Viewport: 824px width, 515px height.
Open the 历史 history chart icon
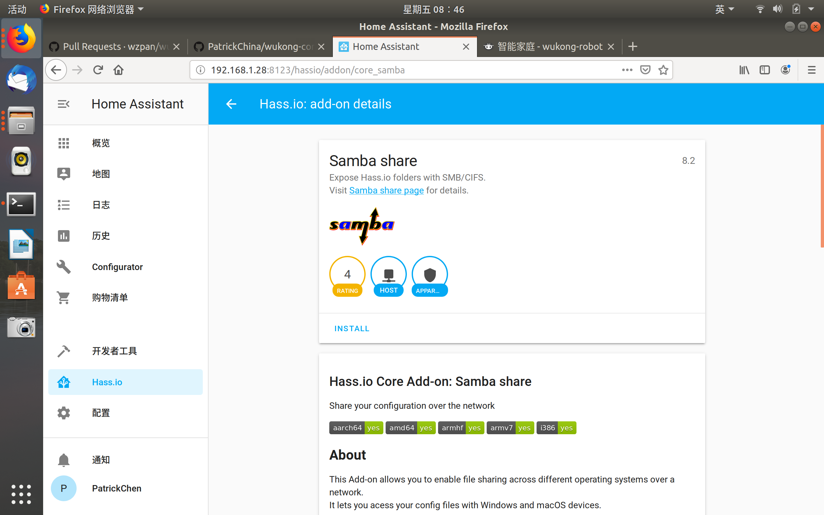pos(64,236)
